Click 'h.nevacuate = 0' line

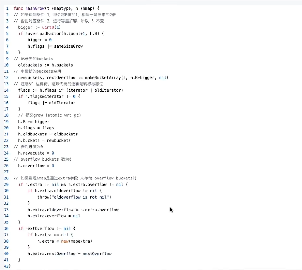pyautogui.click(x=36, y=153)
